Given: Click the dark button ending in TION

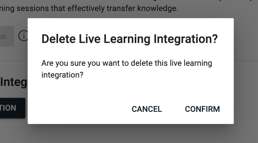Looking at the screenshot, I should [13, 108].
